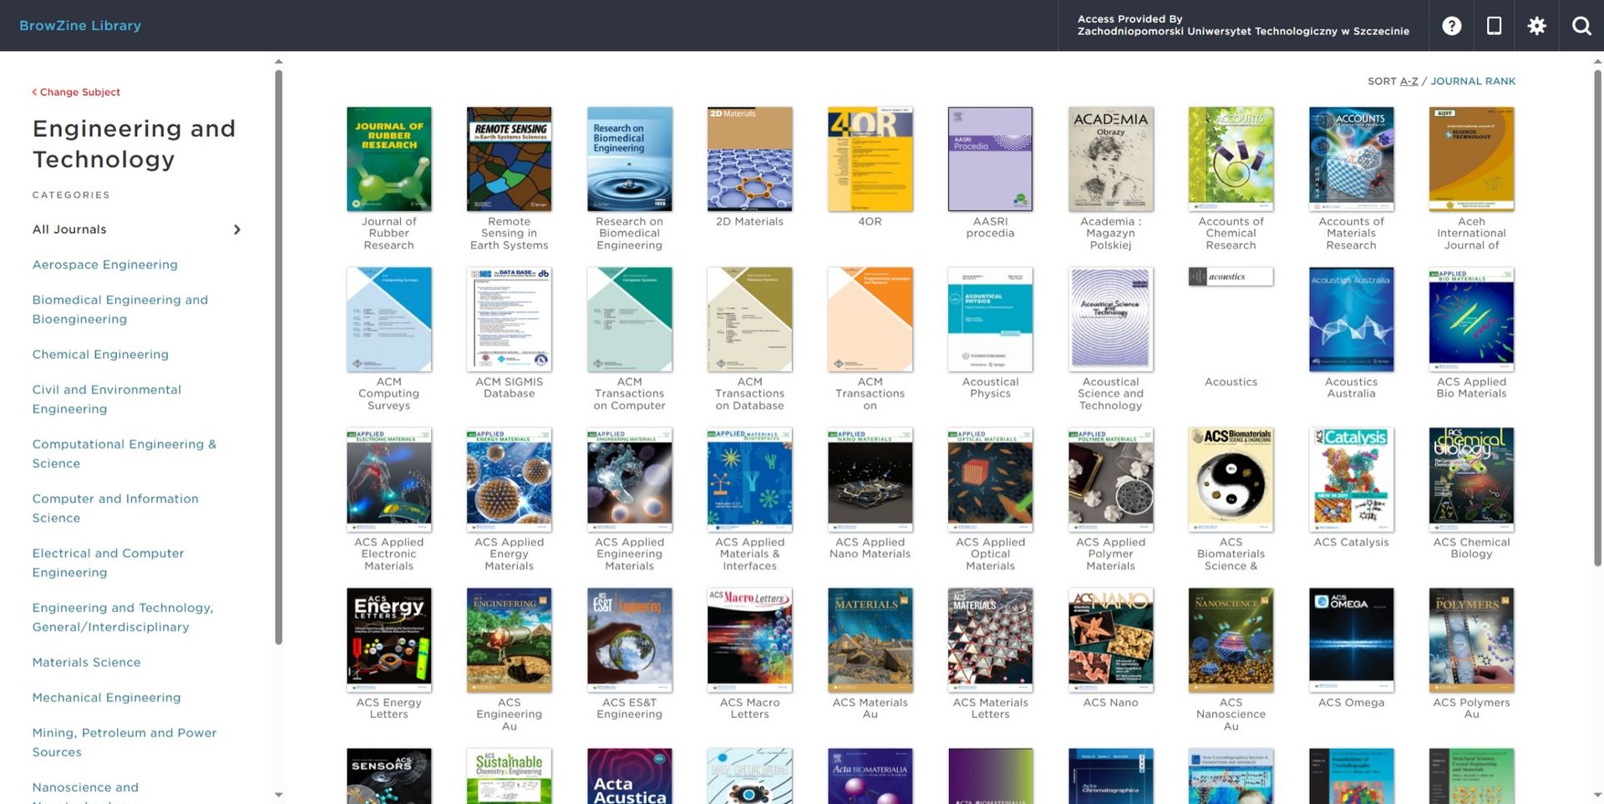This screenshot has width=1604, height=804.
Task: Open ACS Applied Bio Materials cover
Action: pos(1472,319)
